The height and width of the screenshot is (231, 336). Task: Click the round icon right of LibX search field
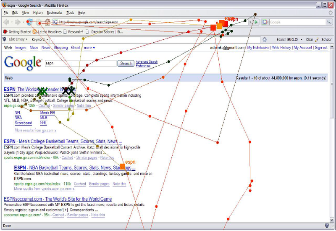click(265, 39)
